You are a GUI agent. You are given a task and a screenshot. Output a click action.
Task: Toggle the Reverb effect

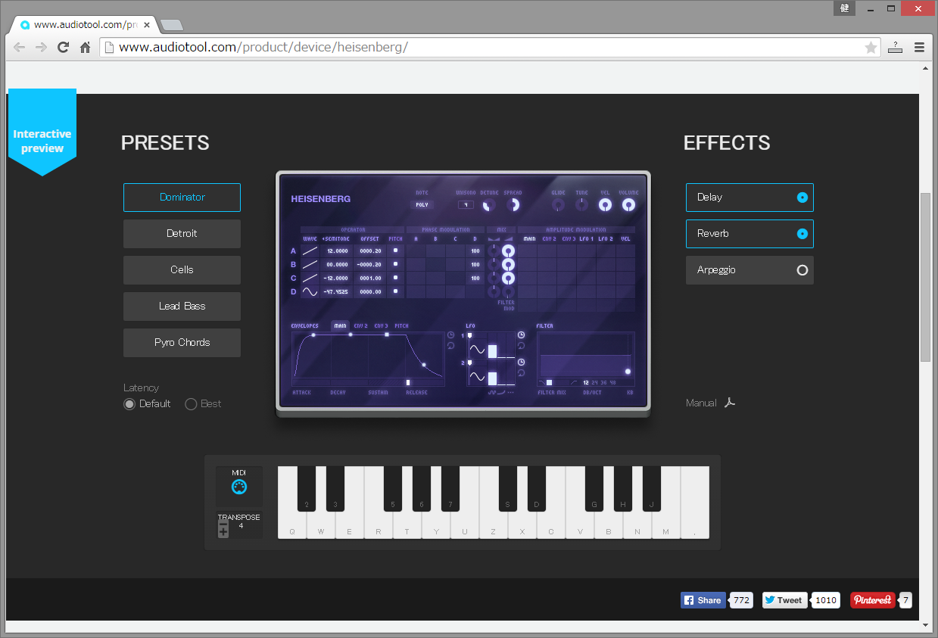click(749, 234)
